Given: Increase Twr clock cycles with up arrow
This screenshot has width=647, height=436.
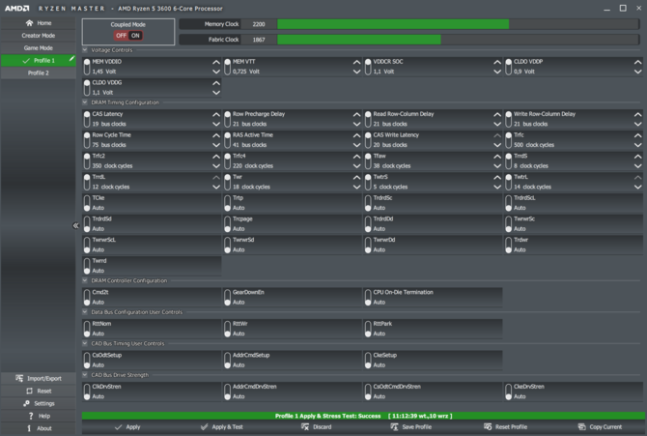Looking at the screenshot, I should 357,177.
